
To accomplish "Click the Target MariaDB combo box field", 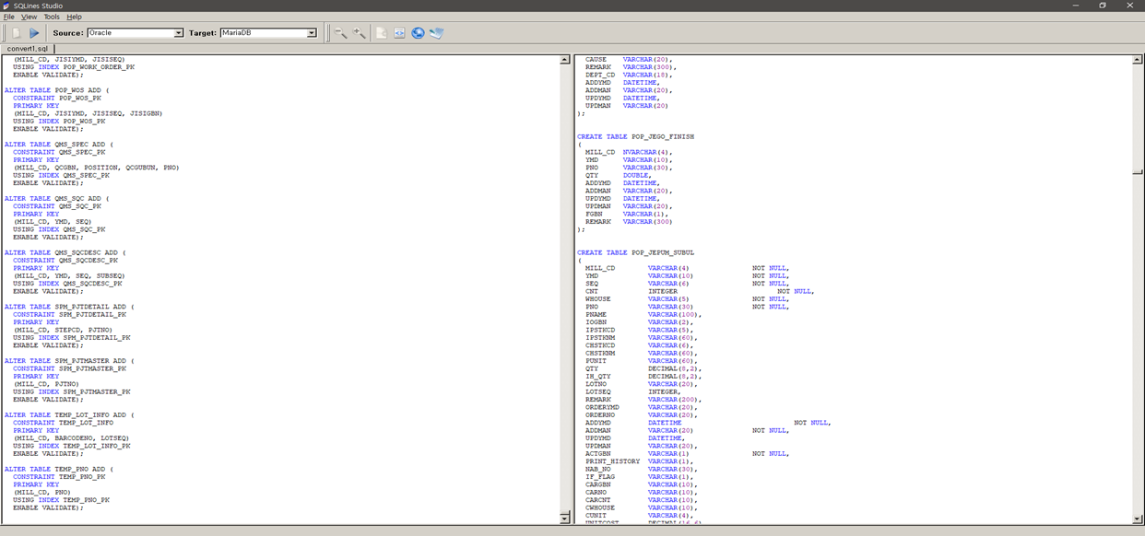I will [x=268, y=33].
